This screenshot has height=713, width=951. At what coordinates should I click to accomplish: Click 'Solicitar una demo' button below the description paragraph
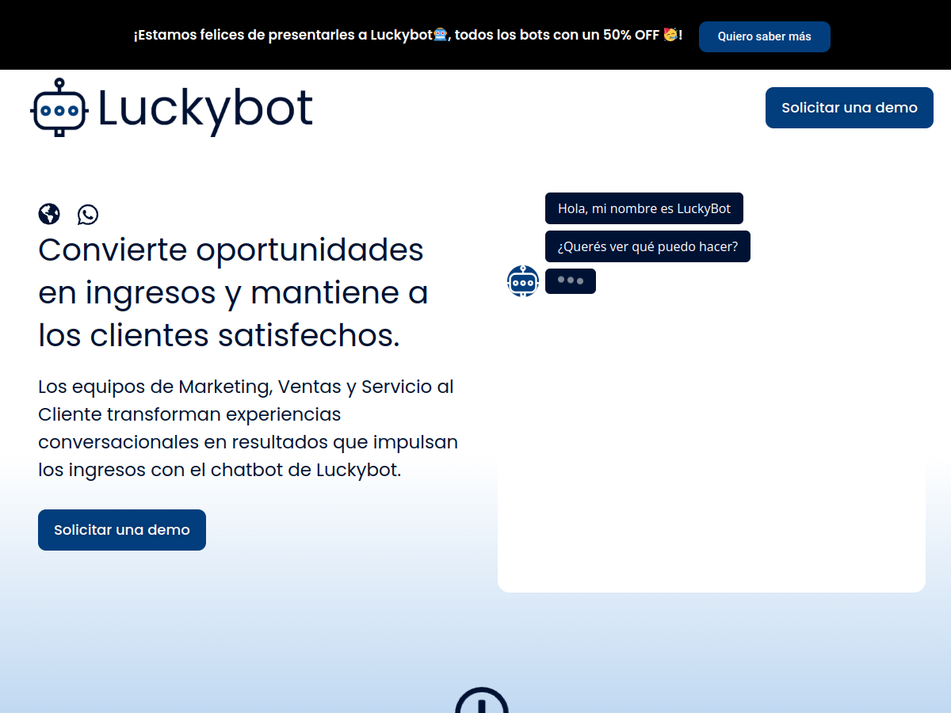[x=122, y=530]
